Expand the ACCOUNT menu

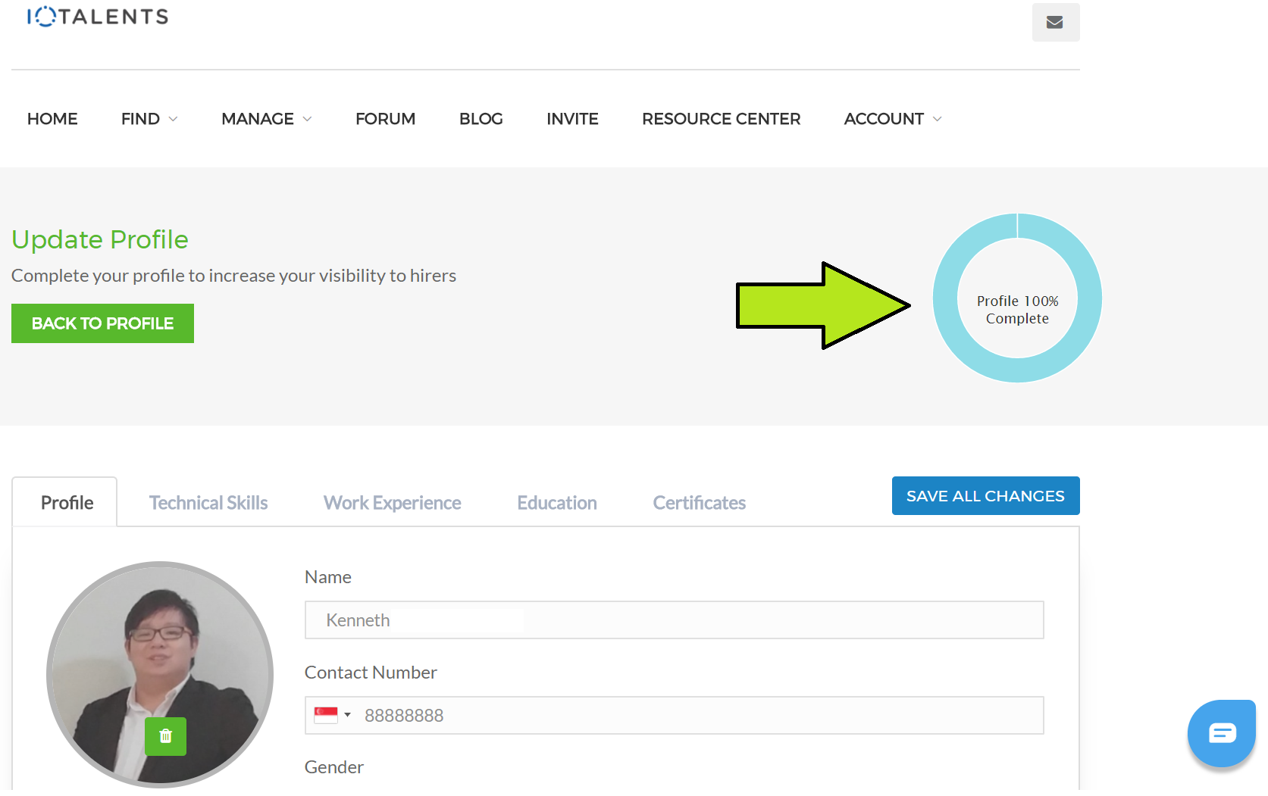coord(893,119)
